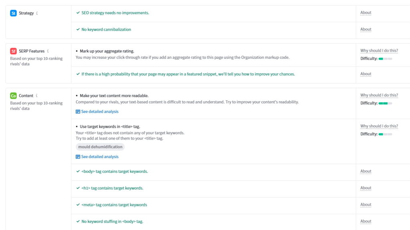The width and height of the screenshot is (410, 230).
Task: Click checkmark beside featured snippet message
Action: click(x=78, y=74)
